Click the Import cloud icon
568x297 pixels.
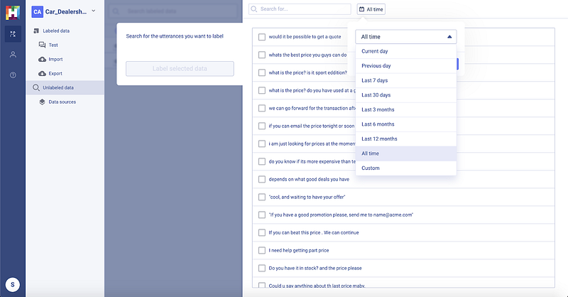pos(43,59)
